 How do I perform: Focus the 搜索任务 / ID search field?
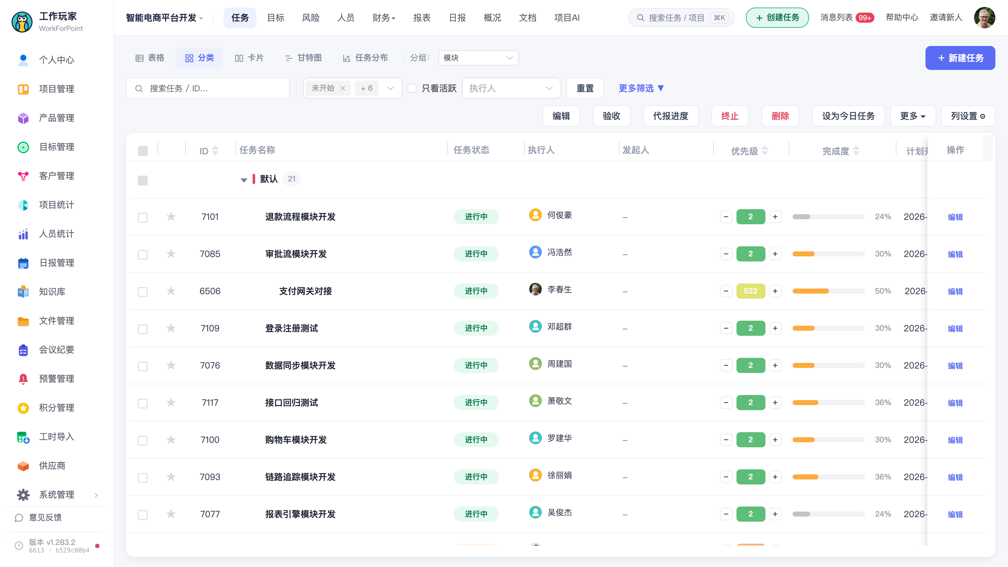click(208, 88)
